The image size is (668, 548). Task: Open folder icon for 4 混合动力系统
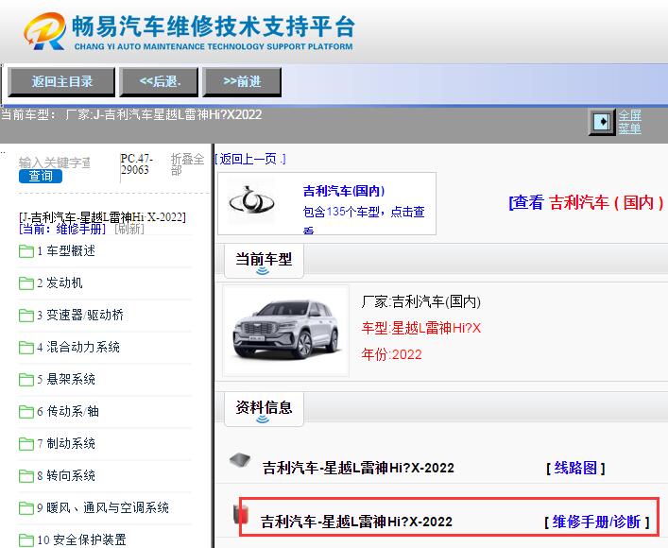(x=26, y=348)
